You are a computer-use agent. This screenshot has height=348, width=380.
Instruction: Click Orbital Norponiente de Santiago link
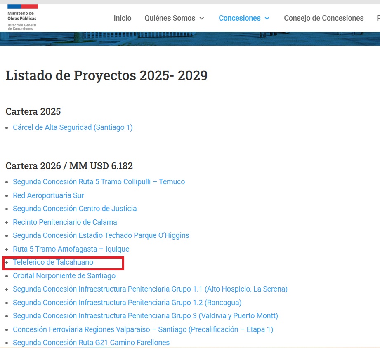point(64,276)
